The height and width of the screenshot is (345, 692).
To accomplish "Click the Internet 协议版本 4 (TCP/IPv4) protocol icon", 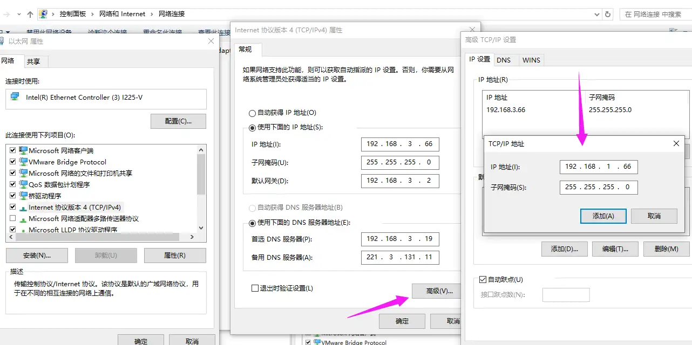I will pyautogui.click(x=23, y=207).
